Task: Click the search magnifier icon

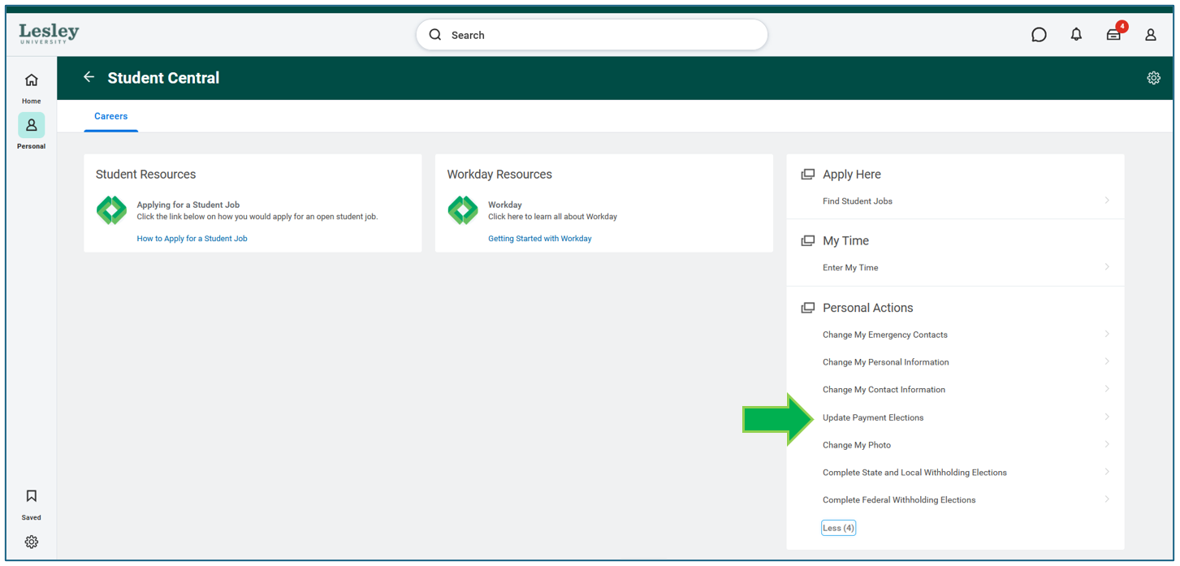Action: point(435,35)
